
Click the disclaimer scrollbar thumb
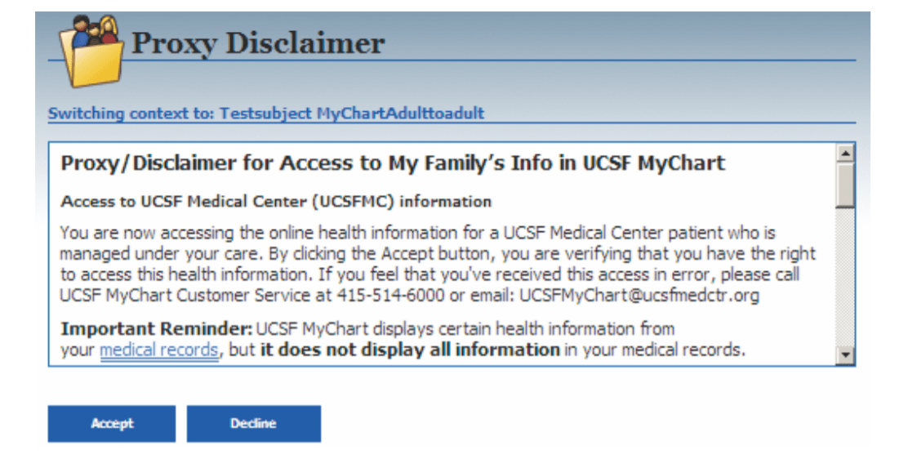[846, 185]
